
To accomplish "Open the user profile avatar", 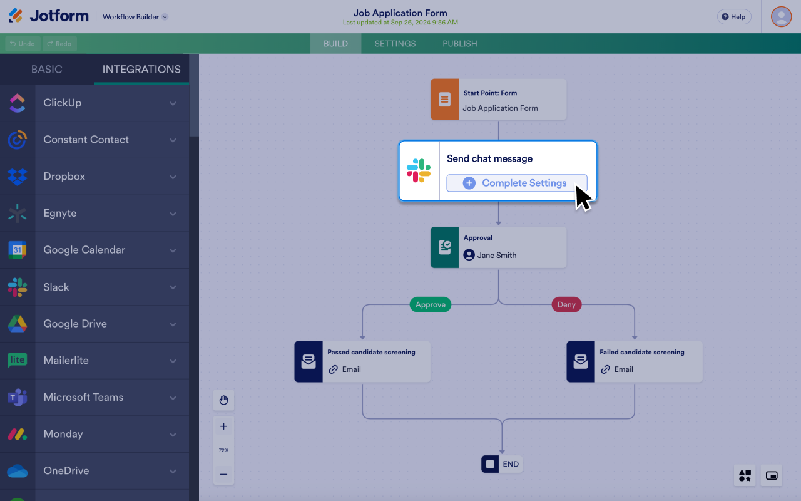I will 781,16.
